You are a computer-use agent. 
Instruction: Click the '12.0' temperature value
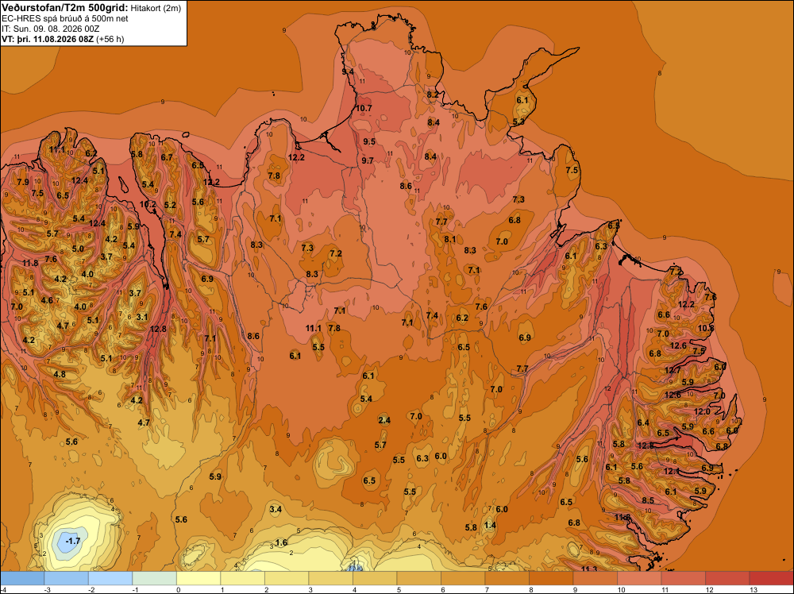pyautogui.click(x=702, y=411)
